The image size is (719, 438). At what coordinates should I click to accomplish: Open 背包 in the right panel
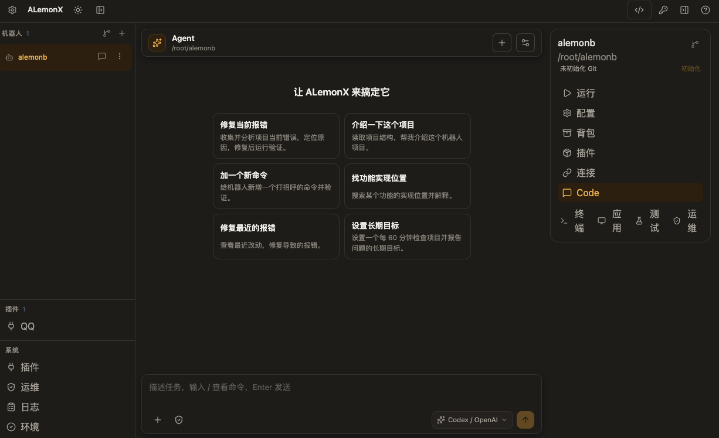coord(630,133)
